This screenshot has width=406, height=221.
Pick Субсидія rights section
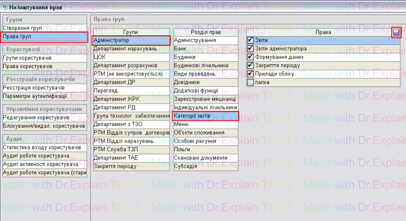(x=205, y=166)
